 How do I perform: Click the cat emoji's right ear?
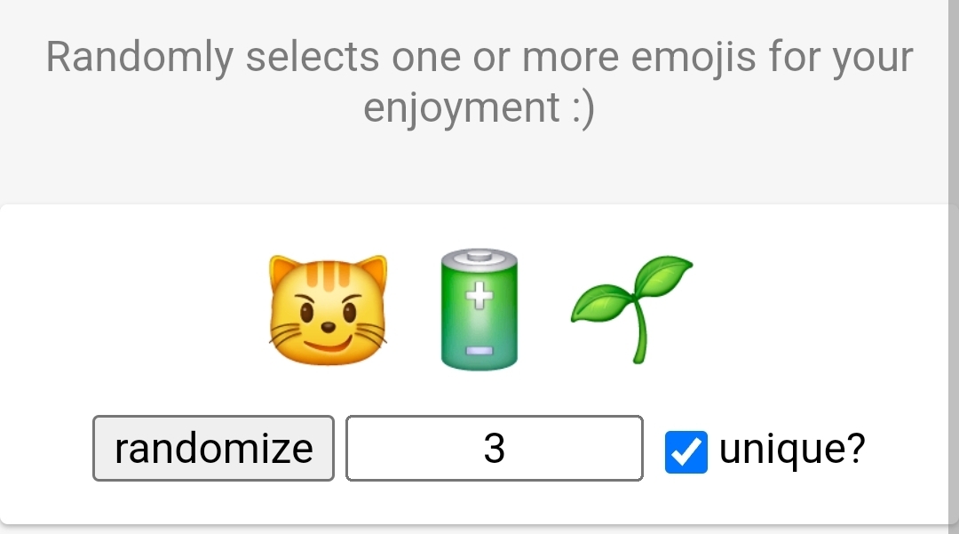[x=373, y=270]
